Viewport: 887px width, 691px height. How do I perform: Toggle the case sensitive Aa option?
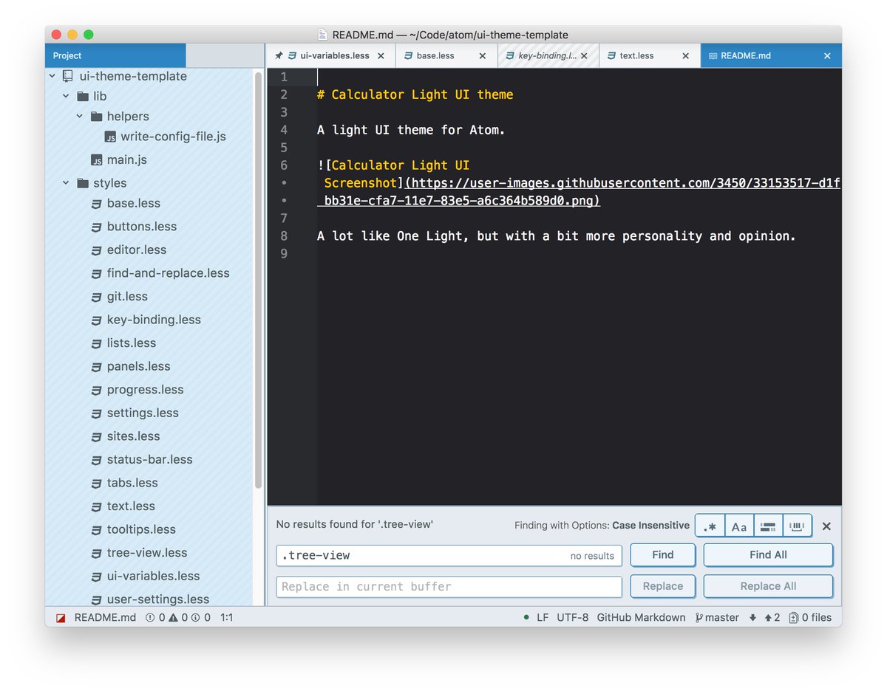tap(739, 526)
